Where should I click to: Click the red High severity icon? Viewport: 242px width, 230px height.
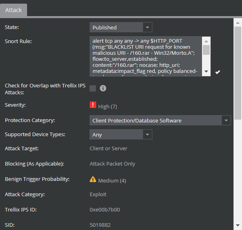(93, 105)
